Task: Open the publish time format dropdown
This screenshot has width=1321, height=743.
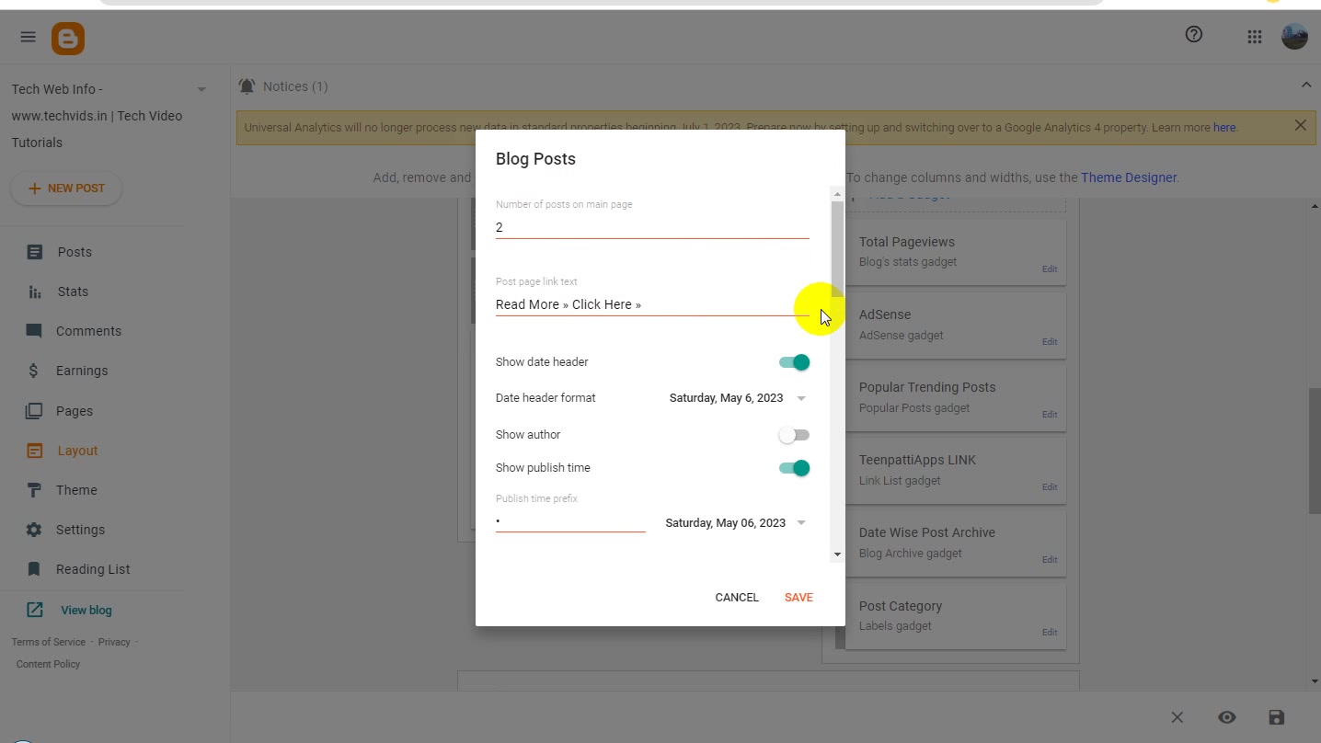Action: coord(736,523)
